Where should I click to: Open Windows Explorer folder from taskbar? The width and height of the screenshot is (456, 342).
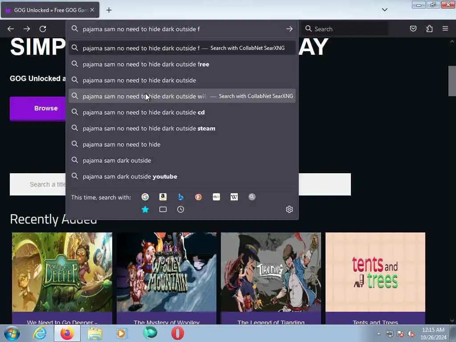coord(95,334)
